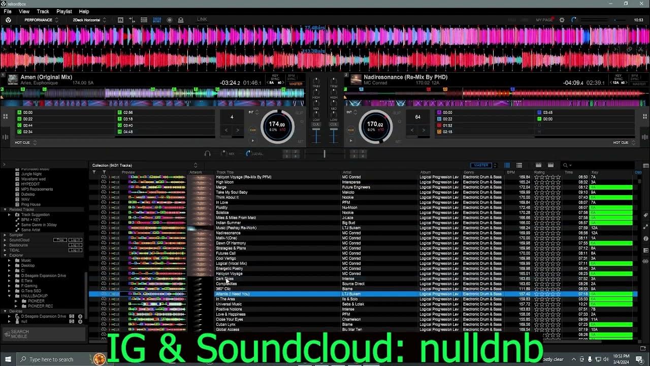Click the crossfader slider
Image resolution: width=650 pixels, height=366 pixels.
[324, 154]
